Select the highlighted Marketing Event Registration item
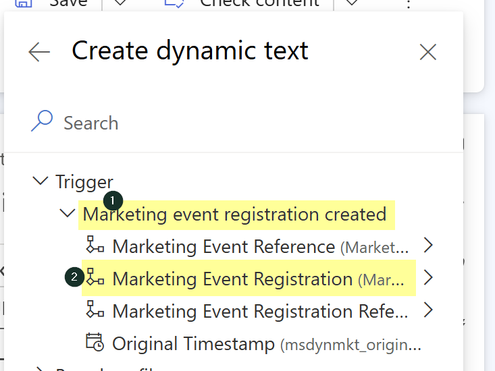495x371 pixels. click(x=233, y=279)
